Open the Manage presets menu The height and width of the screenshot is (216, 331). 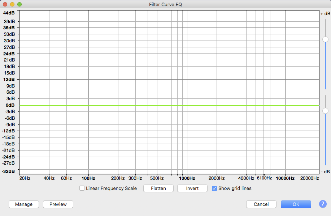[24, 204]
